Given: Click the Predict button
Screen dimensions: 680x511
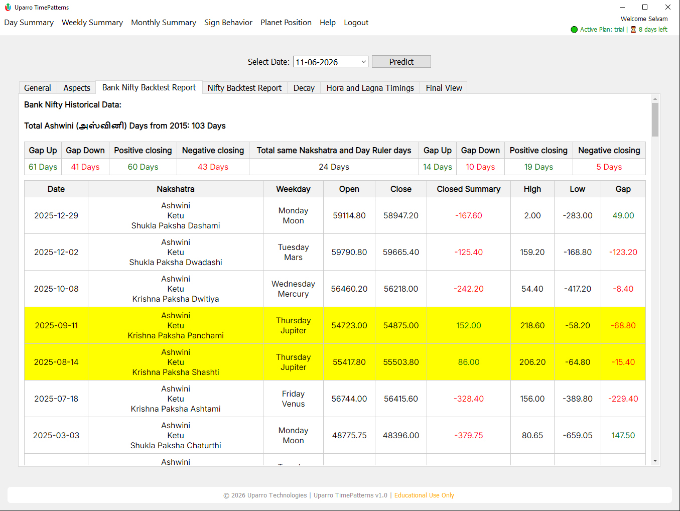Looking at the screenshot, I should 401,62.
